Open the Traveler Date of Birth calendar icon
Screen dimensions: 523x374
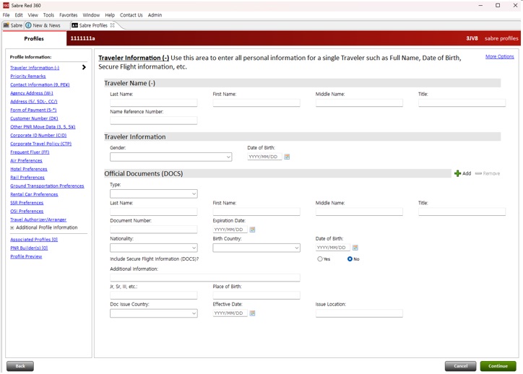click(287, 157)
